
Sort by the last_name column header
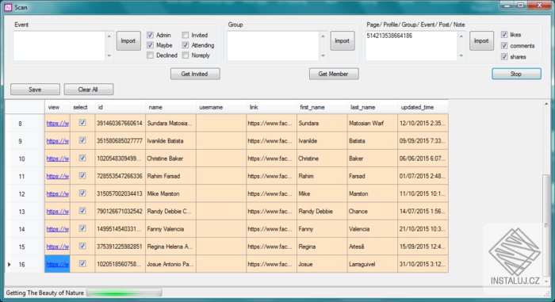tap(373, 107)
